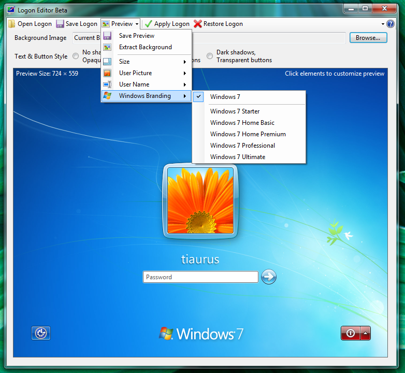Image resolution: width=405 pixels, height=373 pixels.
Task: Click the Logon Editor title bar app icon
Action: (x=11, y=10)
